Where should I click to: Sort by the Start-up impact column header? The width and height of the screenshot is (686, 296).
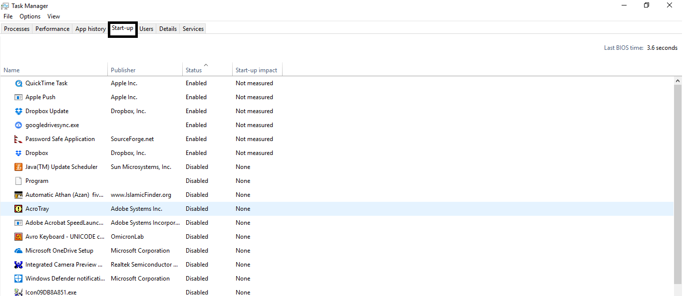pos(257,70)
